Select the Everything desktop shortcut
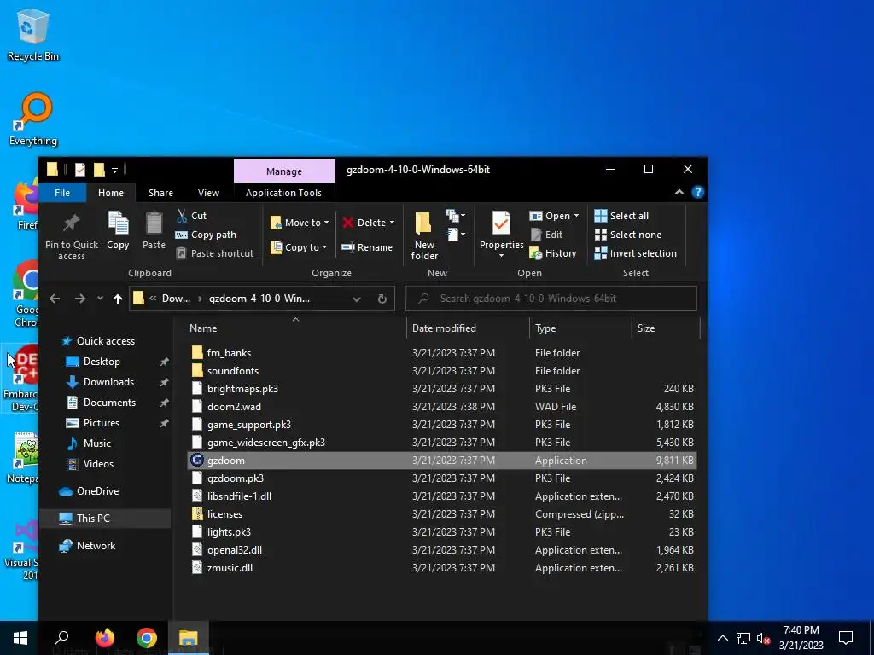 tap(33, 119)
